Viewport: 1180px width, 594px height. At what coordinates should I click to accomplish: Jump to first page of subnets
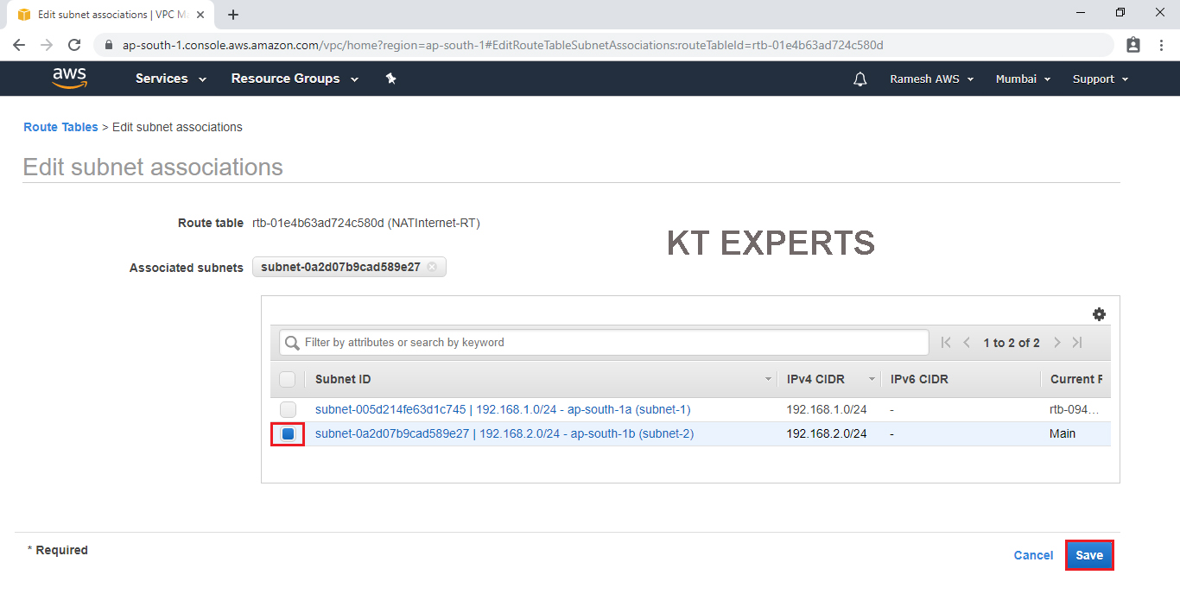[x=946, y=343]
